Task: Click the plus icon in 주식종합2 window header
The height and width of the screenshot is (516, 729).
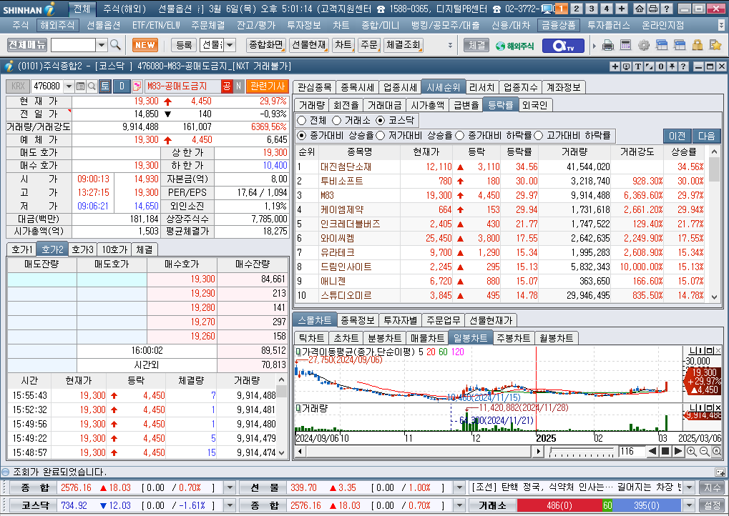Action: (615, 66)
